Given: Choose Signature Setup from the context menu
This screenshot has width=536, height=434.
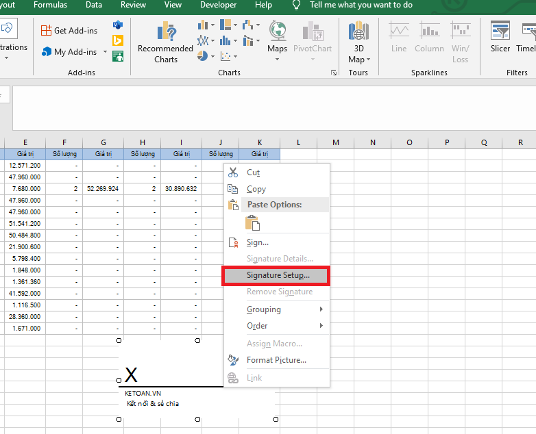Looking at the screenshot, I should click(277, 275).
